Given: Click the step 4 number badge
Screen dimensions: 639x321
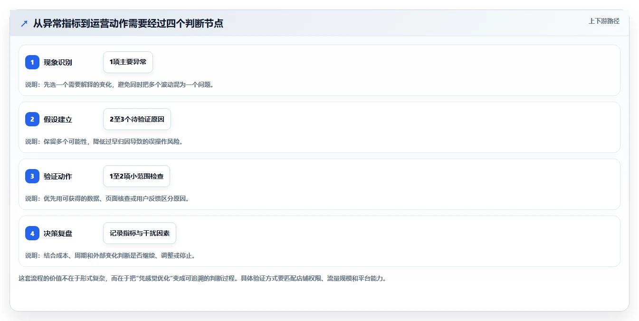Looking at the screenshot, I should tap(32, 233).
